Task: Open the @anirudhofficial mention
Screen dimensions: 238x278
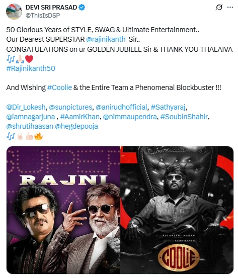Action: click(121, 107)
